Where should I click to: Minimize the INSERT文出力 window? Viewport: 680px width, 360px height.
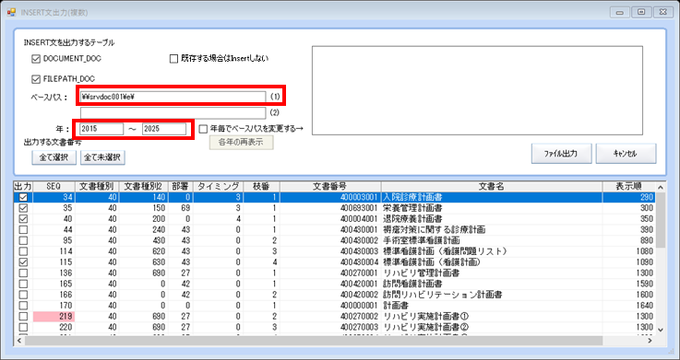[x=620, y=12]
